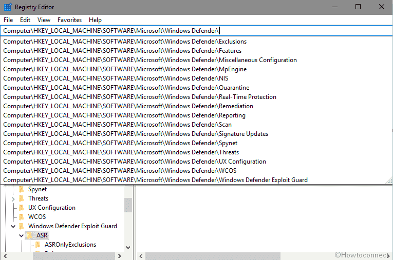This screenshot has width=393, height=260.
Task: Open the Favorites menu
Action: pos(69,20)
